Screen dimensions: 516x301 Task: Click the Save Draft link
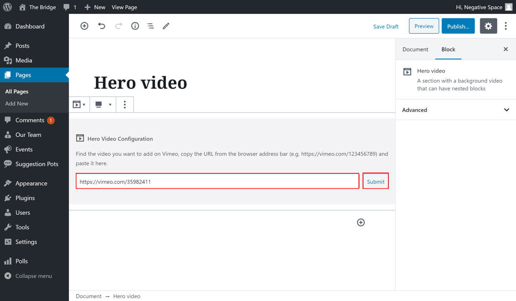386,27
